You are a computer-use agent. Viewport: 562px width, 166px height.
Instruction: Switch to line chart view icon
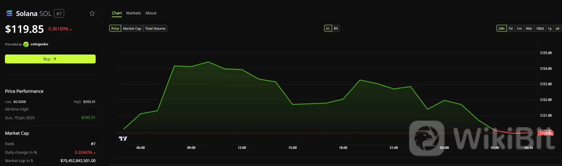click(328, 28)
